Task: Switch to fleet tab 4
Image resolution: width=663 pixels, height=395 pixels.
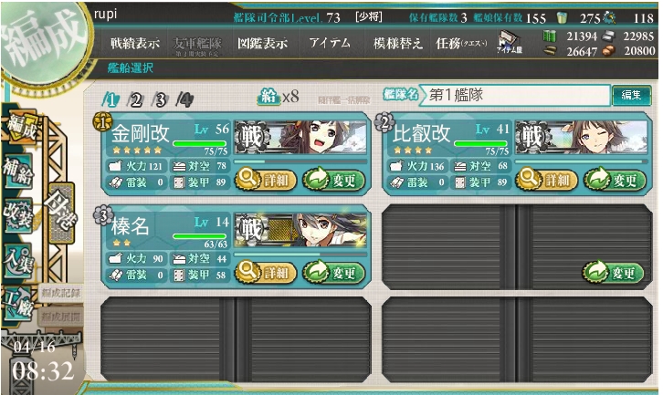Action: pyautogui.click(x=185, y=100)
